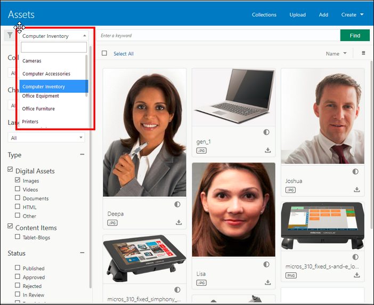This screenshot has width=374, height=305.
Task: Open the Create dropdown menu
Action: [x=352, y=14]
